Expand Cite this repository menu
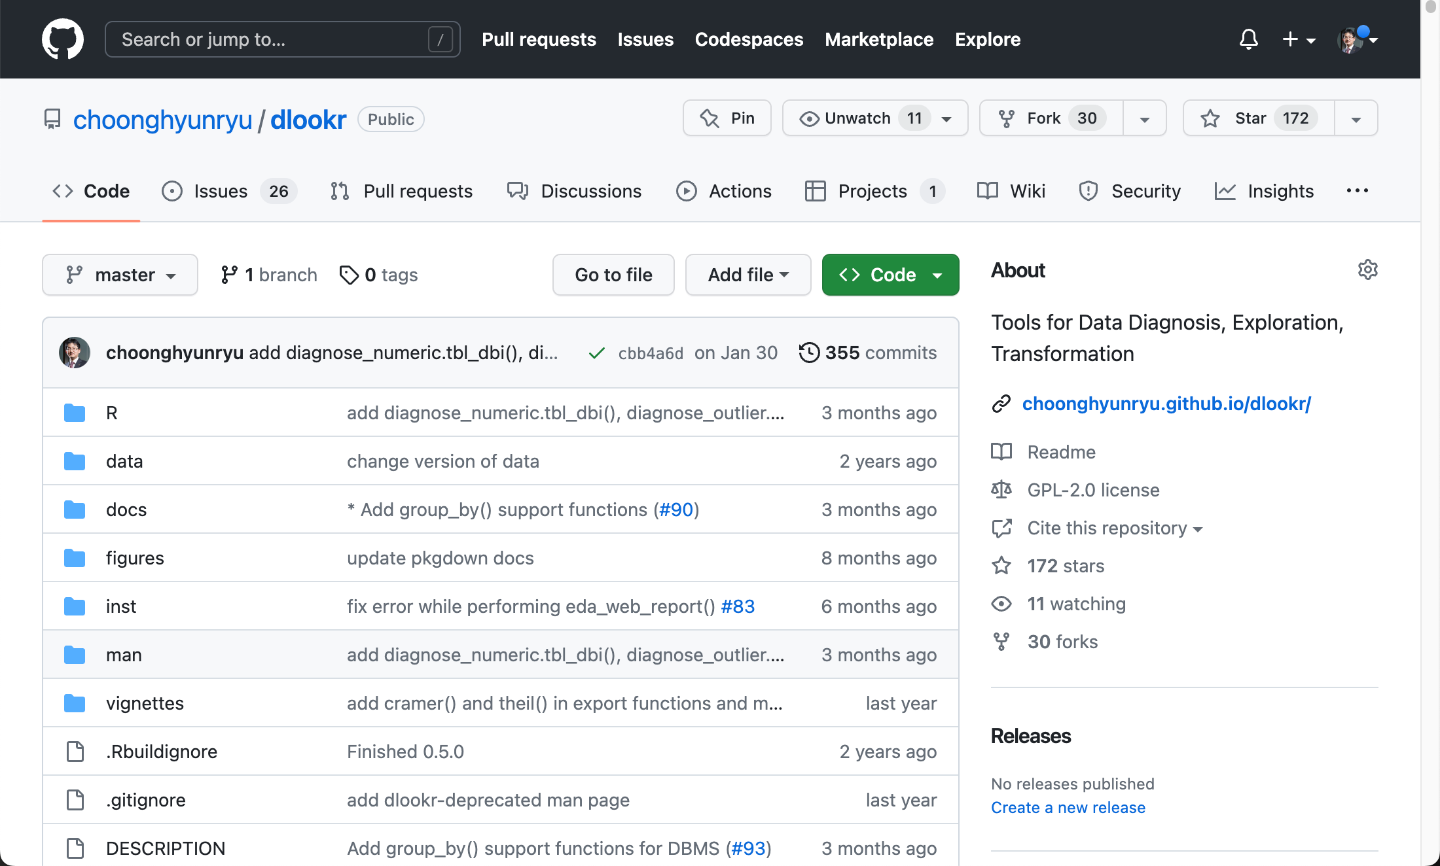Screen dimensions: 1440x866 coord(1114,528)
